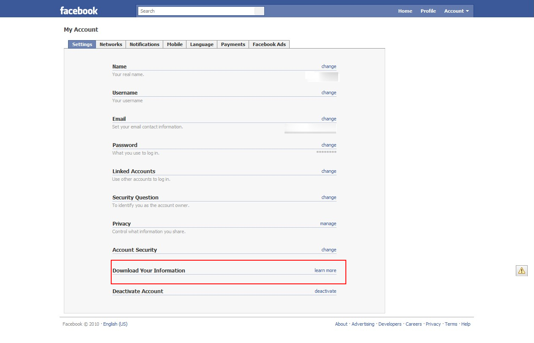The height and width of the screenshot is (343, 534).
Task: Switch to the Networks tab
Action: pos(111,44)
